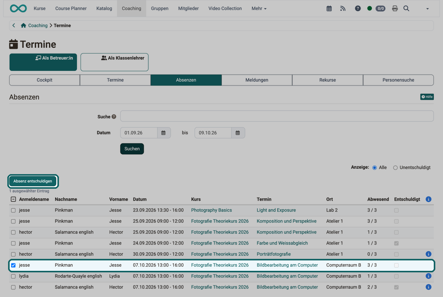Click the print icon
443x297 pixels.
[x=395, y=8]
